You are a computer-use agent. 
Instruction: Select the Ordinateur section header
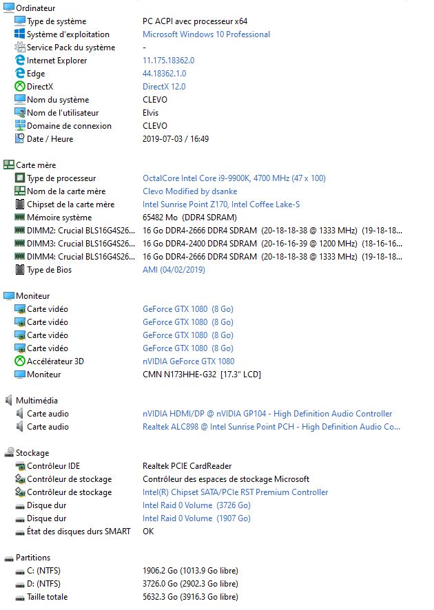[35, 8]
